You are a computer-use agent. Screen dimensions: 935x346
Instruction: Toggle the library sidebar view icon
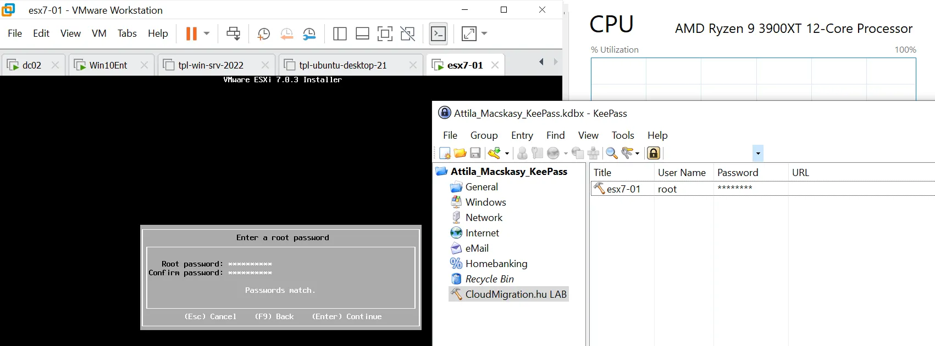[x=340, y=34]
